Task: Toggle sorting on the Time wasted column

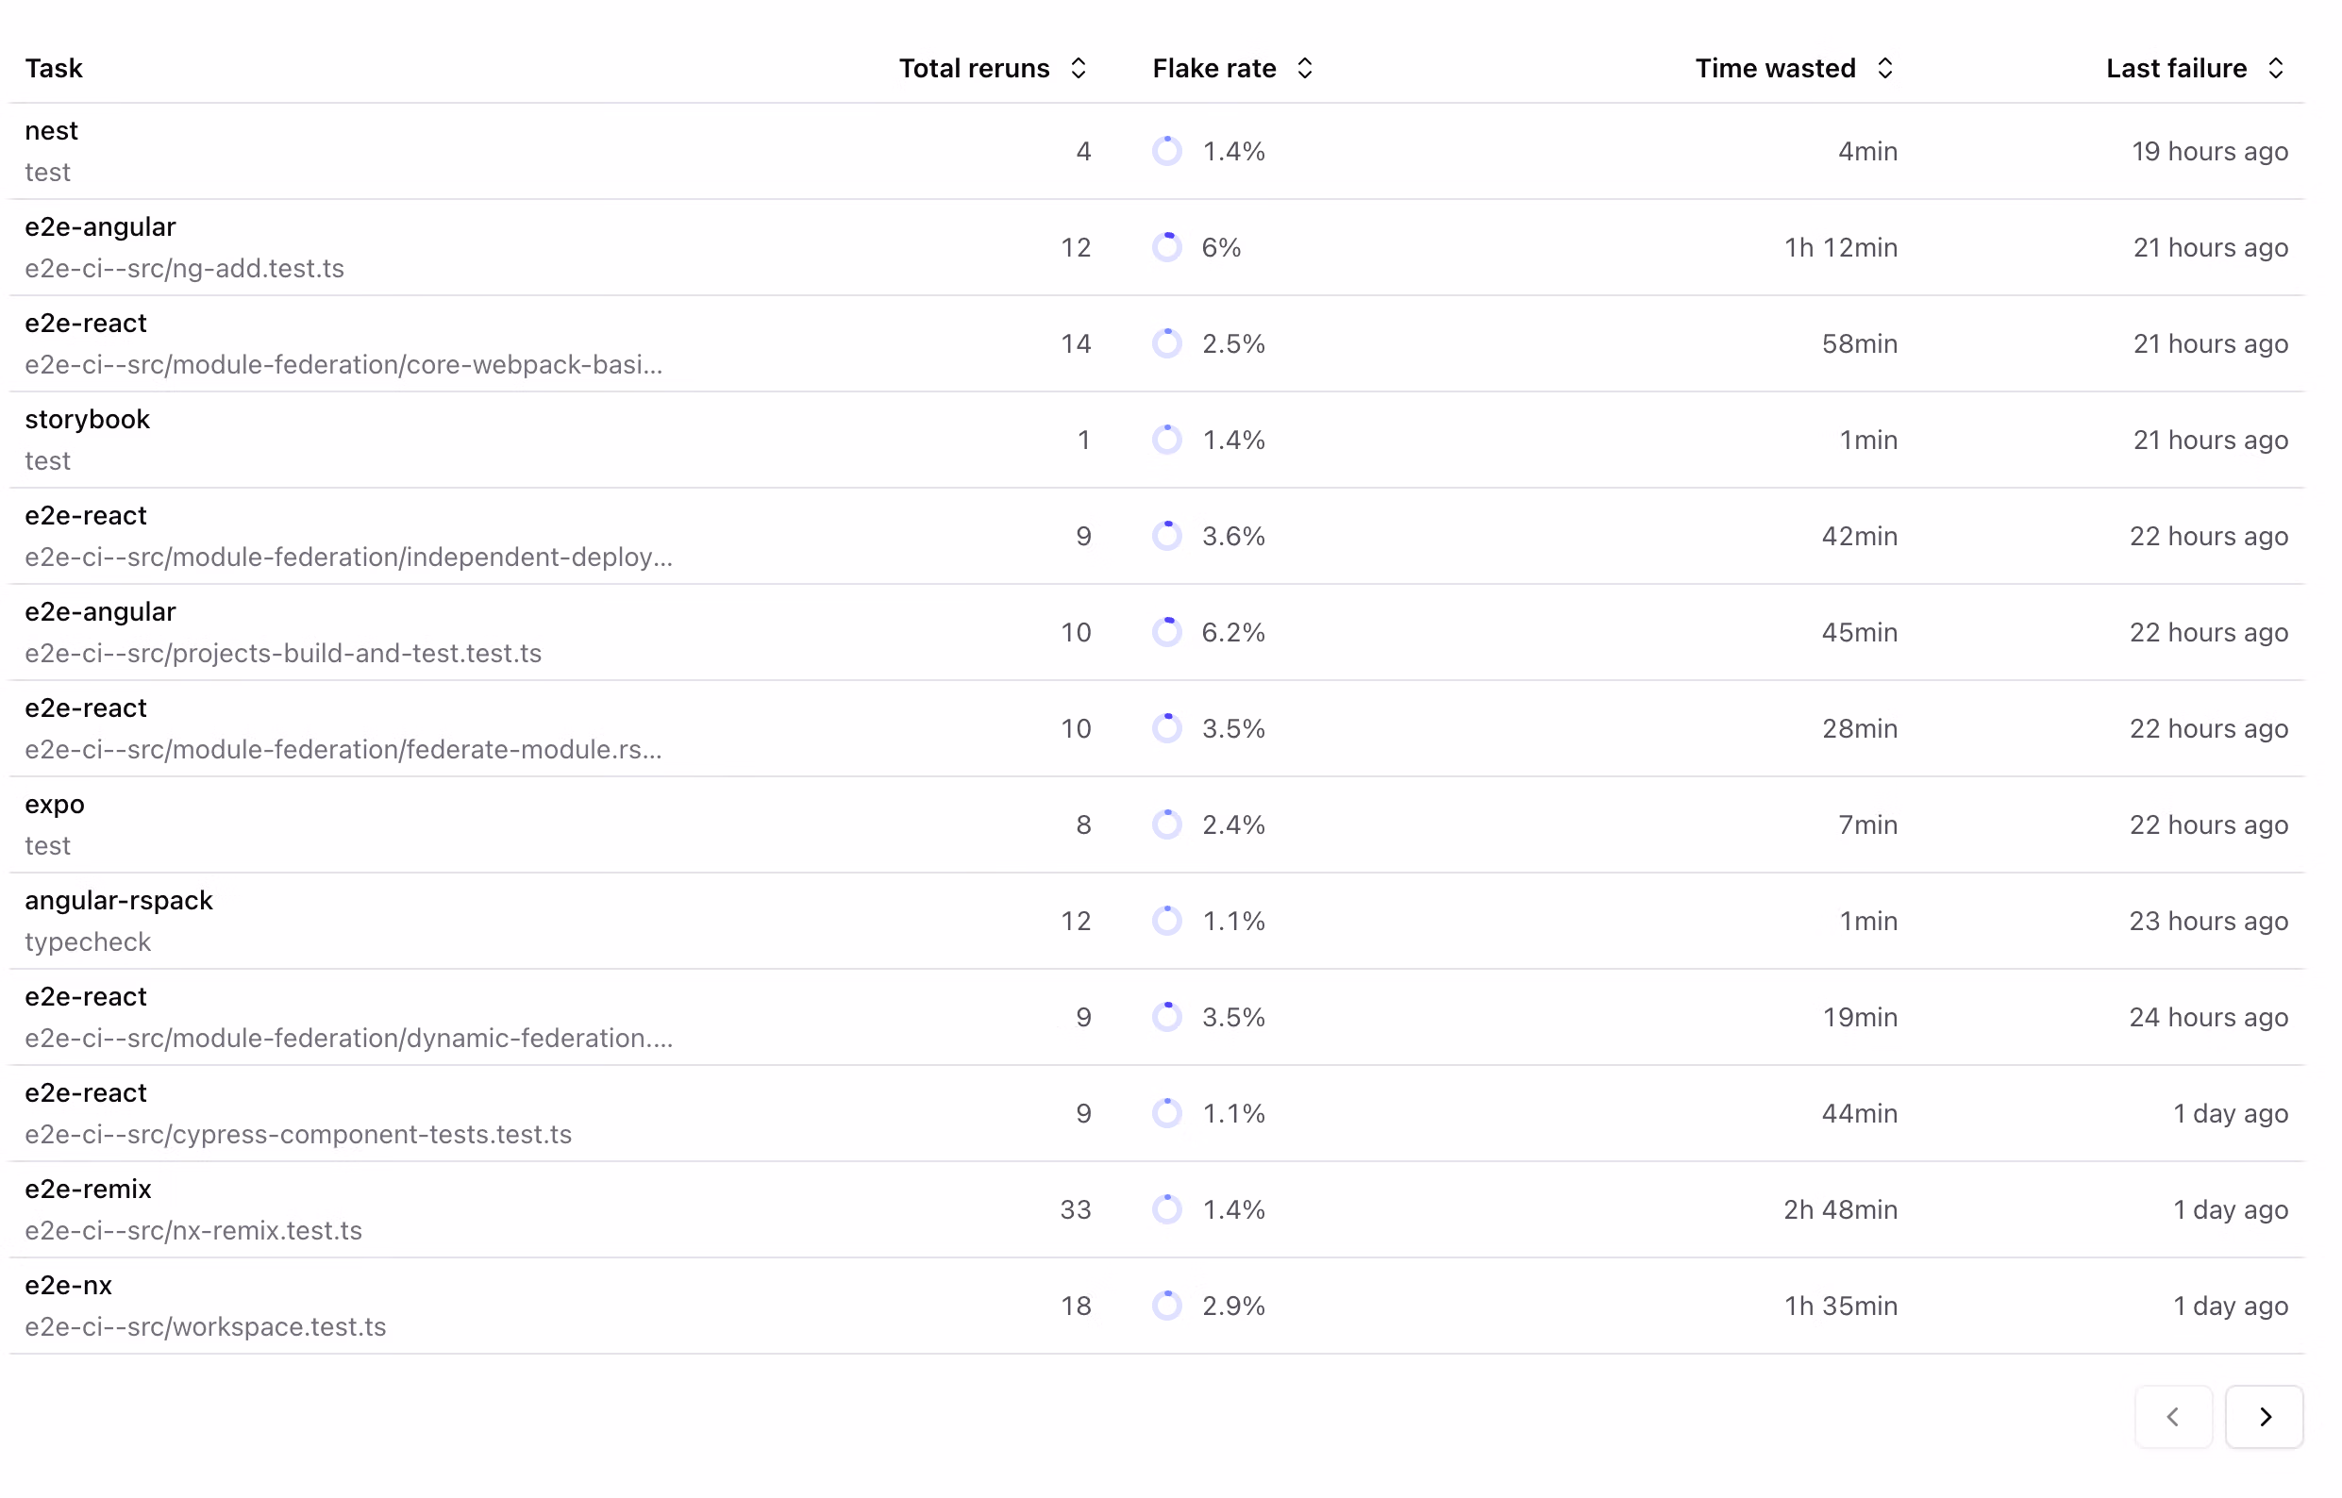Action: pos(1885,67)
